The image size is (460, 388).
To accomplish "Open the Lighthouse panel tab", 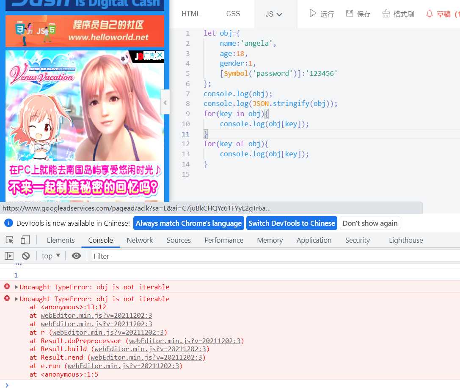I will [406, 240].
